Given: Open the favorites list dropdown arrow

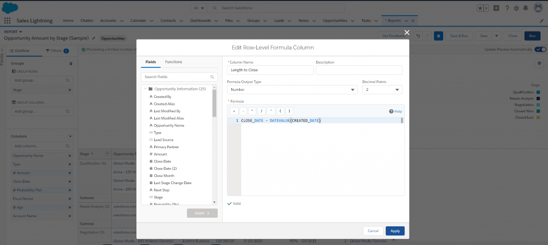Looking at the screenshot, I should 486,8.
